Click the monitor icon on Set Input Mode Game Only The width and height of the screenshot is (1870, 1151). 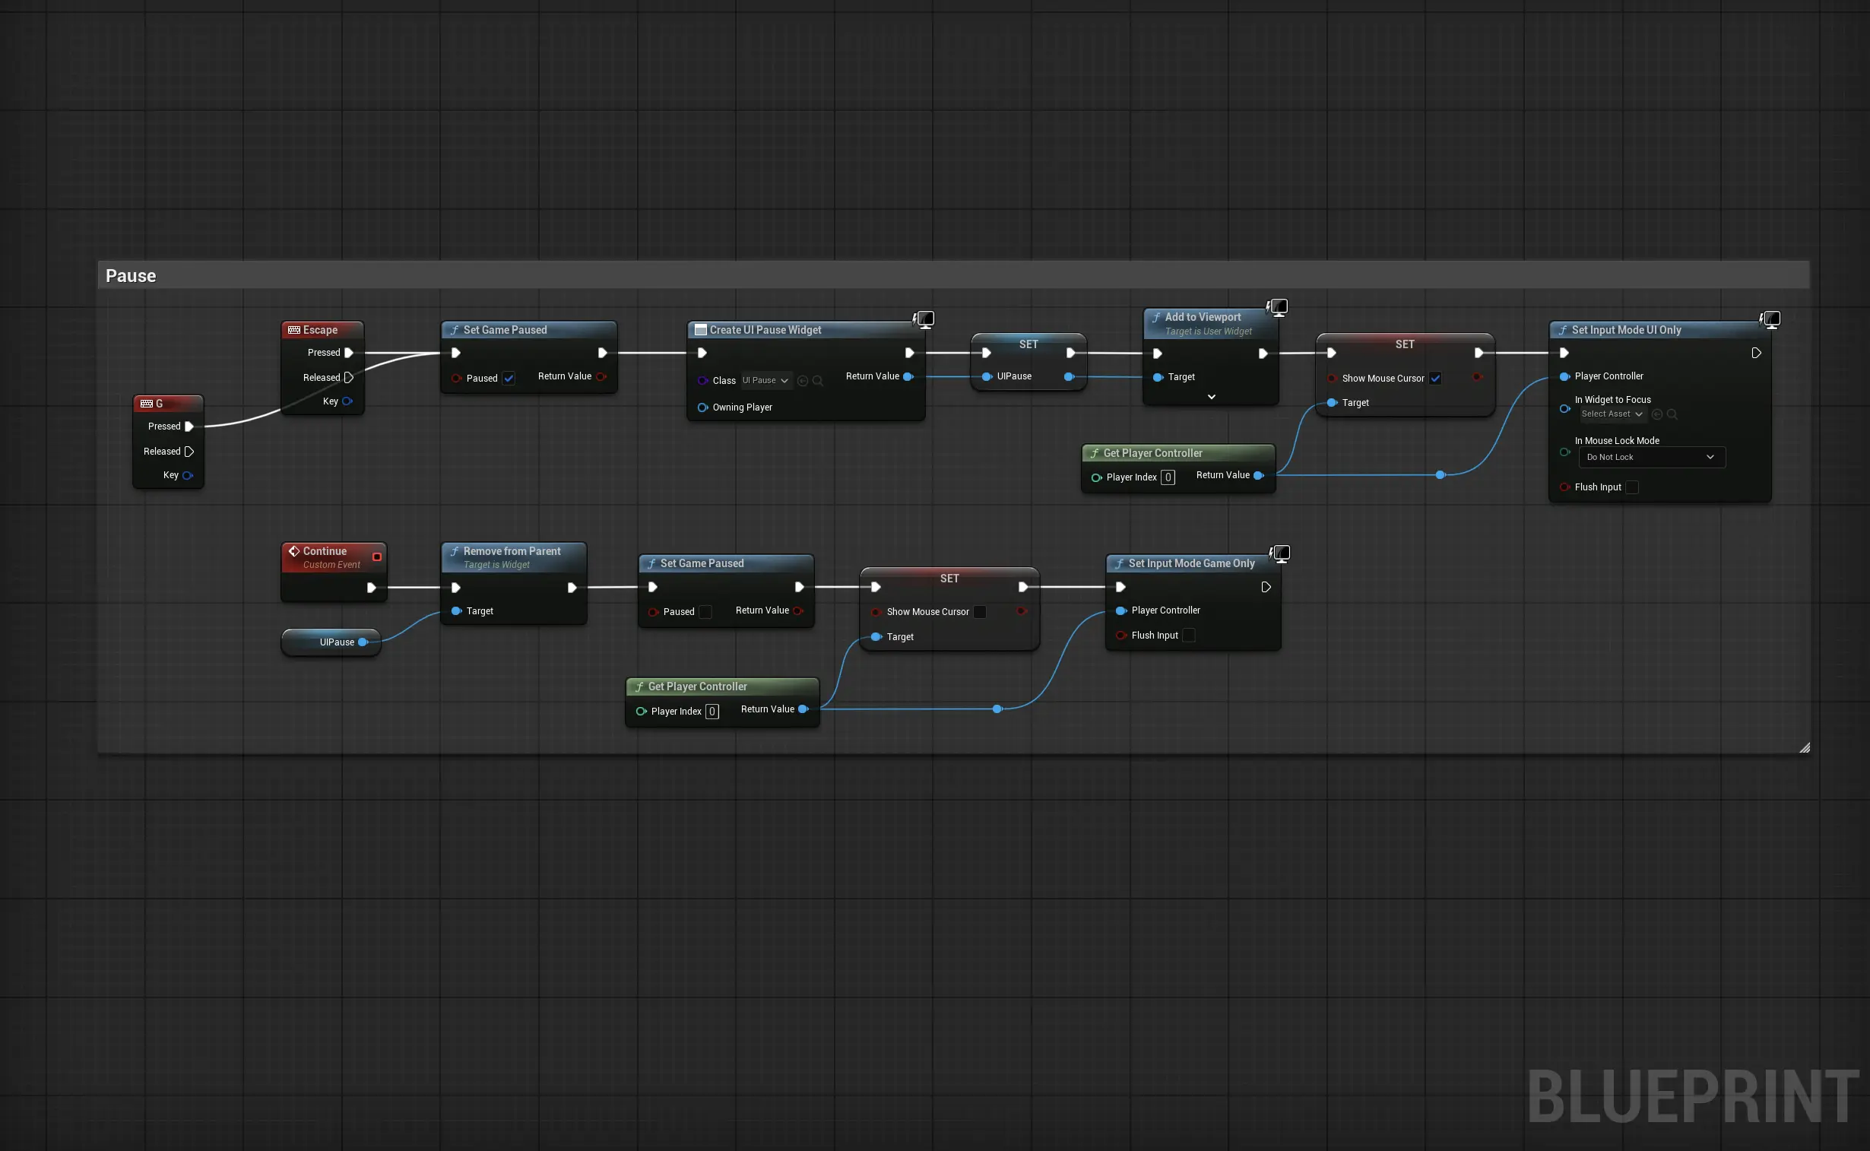click(1281, 553)
